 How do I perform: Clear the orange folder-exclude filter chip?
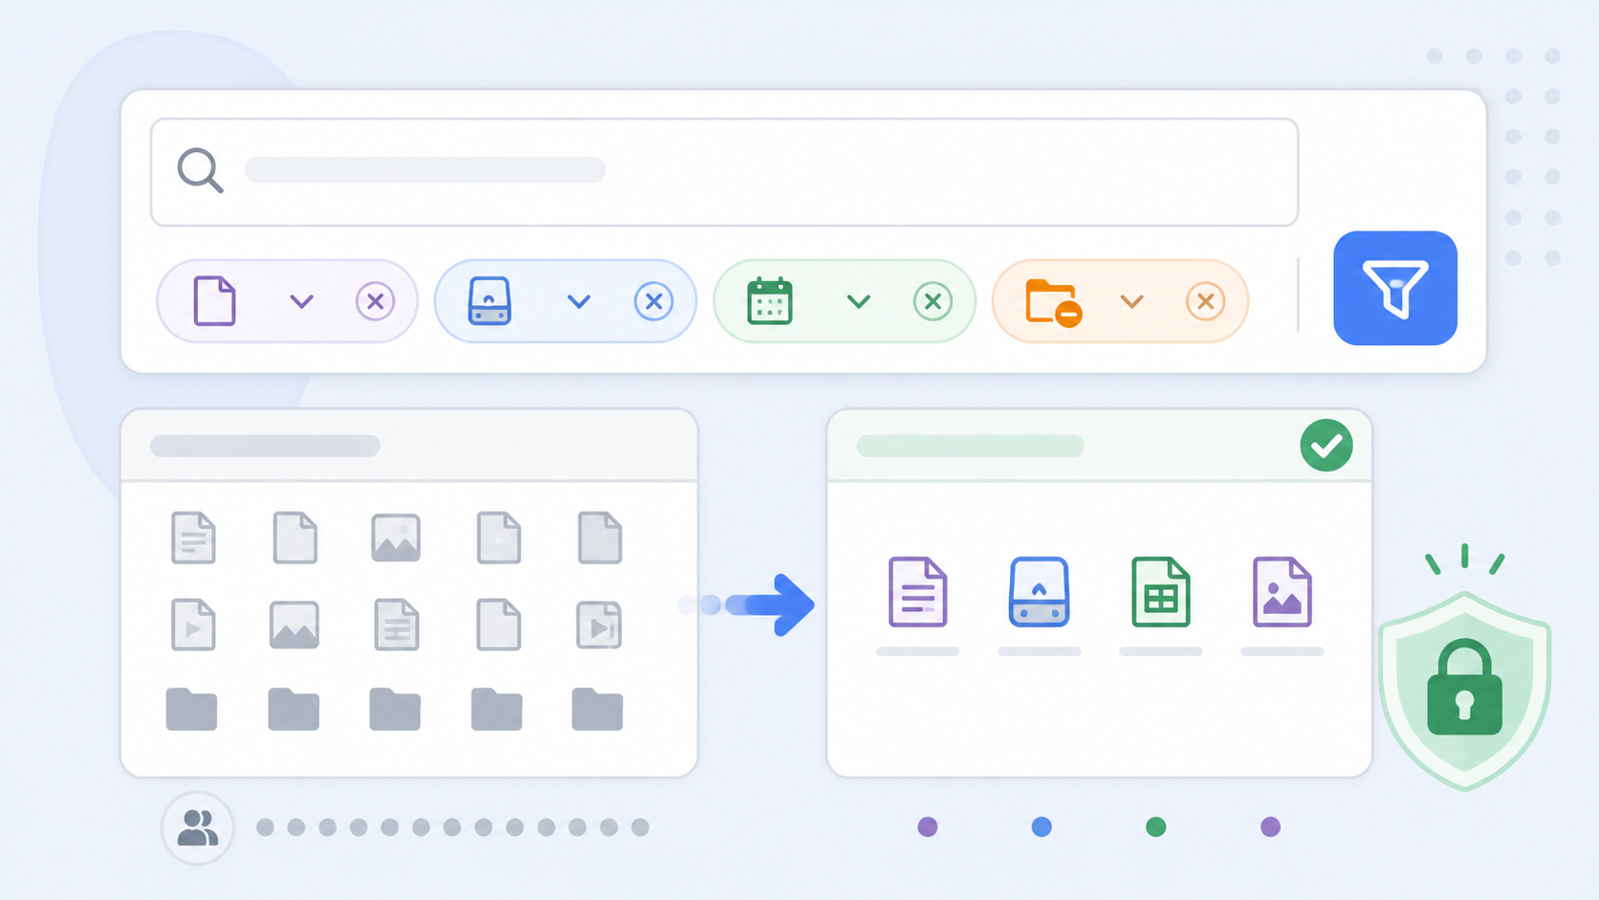click(1205, 301)
